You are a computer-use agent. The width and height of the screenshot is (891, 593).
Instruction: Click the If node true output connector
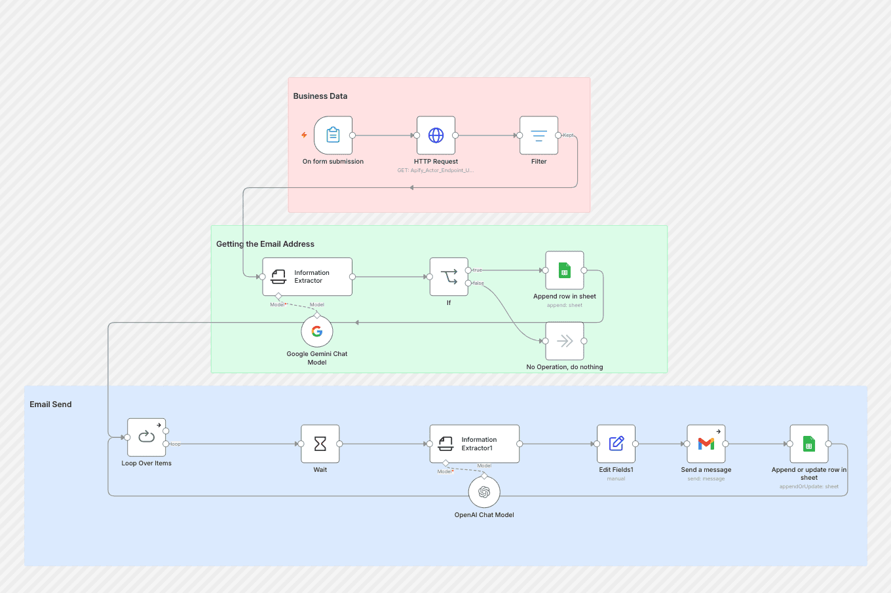coord(468,270)
